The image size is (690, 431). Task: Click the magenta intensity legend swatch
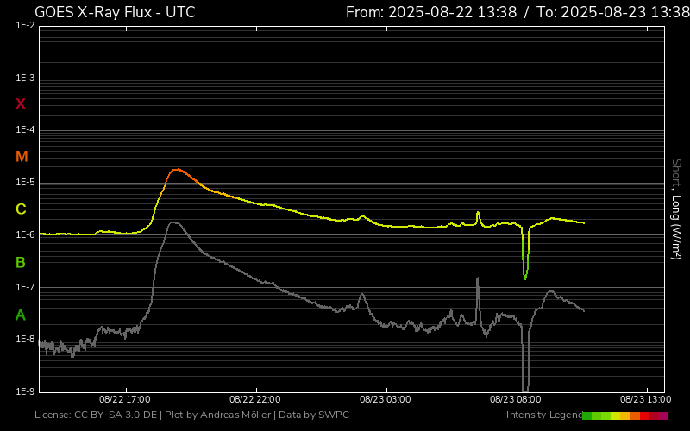tap(663, 415)
